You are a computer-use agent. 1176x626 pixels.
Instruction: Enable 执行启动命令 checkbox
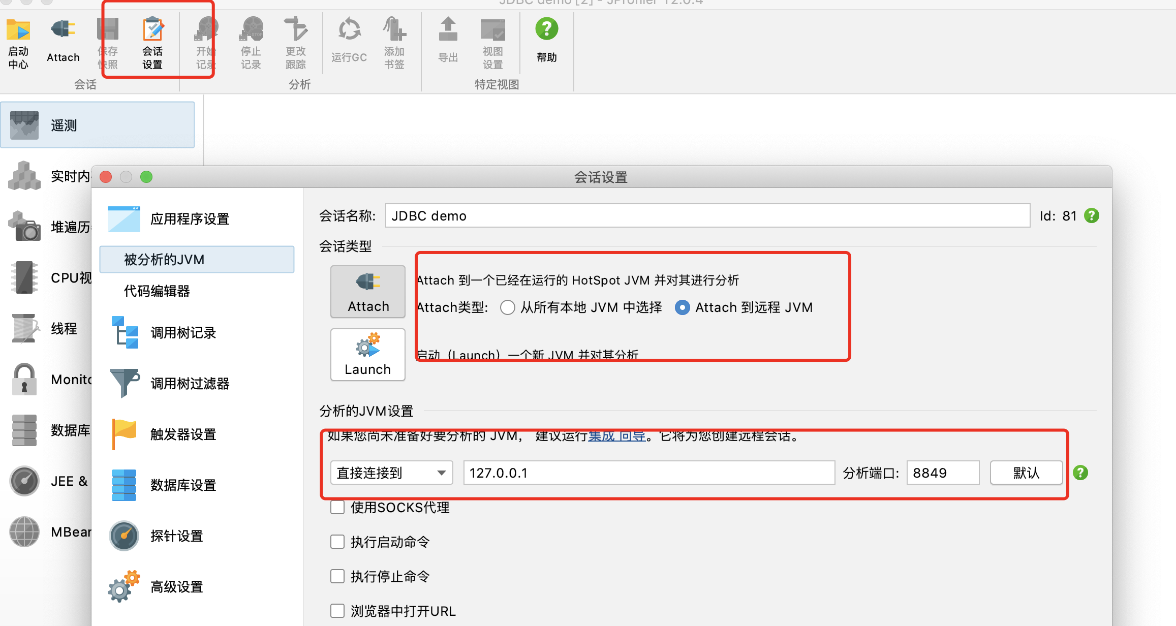337,542
